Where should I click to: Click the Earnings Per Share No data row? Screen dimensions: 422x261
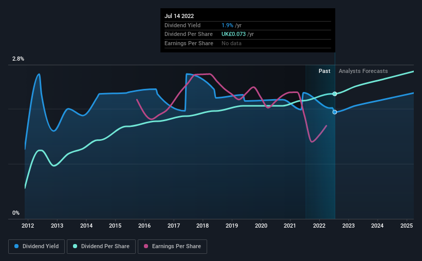pos(248,43)
